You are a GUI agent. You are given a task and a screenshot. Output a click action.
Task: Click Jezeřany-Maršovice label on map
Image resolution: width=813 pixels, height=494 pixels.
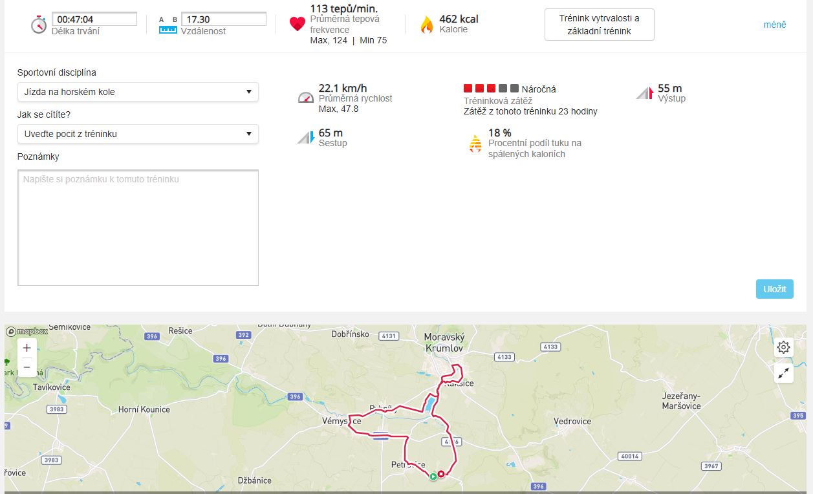681,400
